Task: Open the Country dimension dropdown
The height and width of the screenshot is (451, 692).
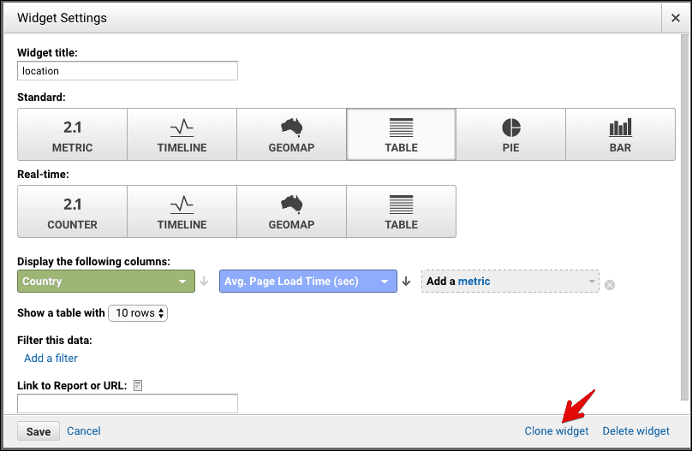Action: pyautogui.click(x=106, y=282)
